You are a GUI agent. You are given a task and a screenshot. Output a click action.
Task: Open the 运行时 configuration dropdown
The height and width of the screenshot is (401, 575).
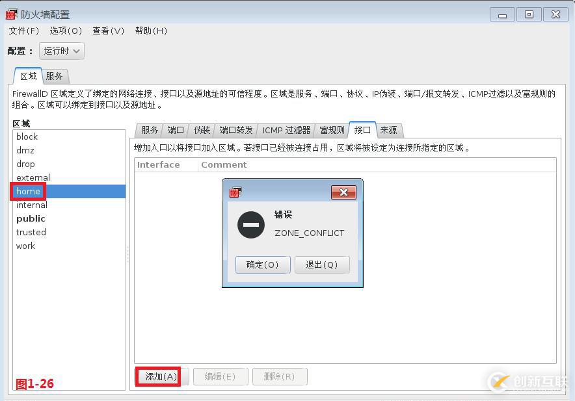[61, 51]
